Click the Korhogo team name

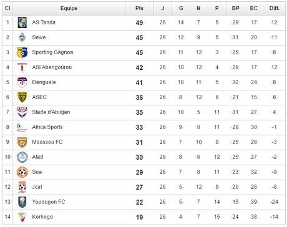42,217
